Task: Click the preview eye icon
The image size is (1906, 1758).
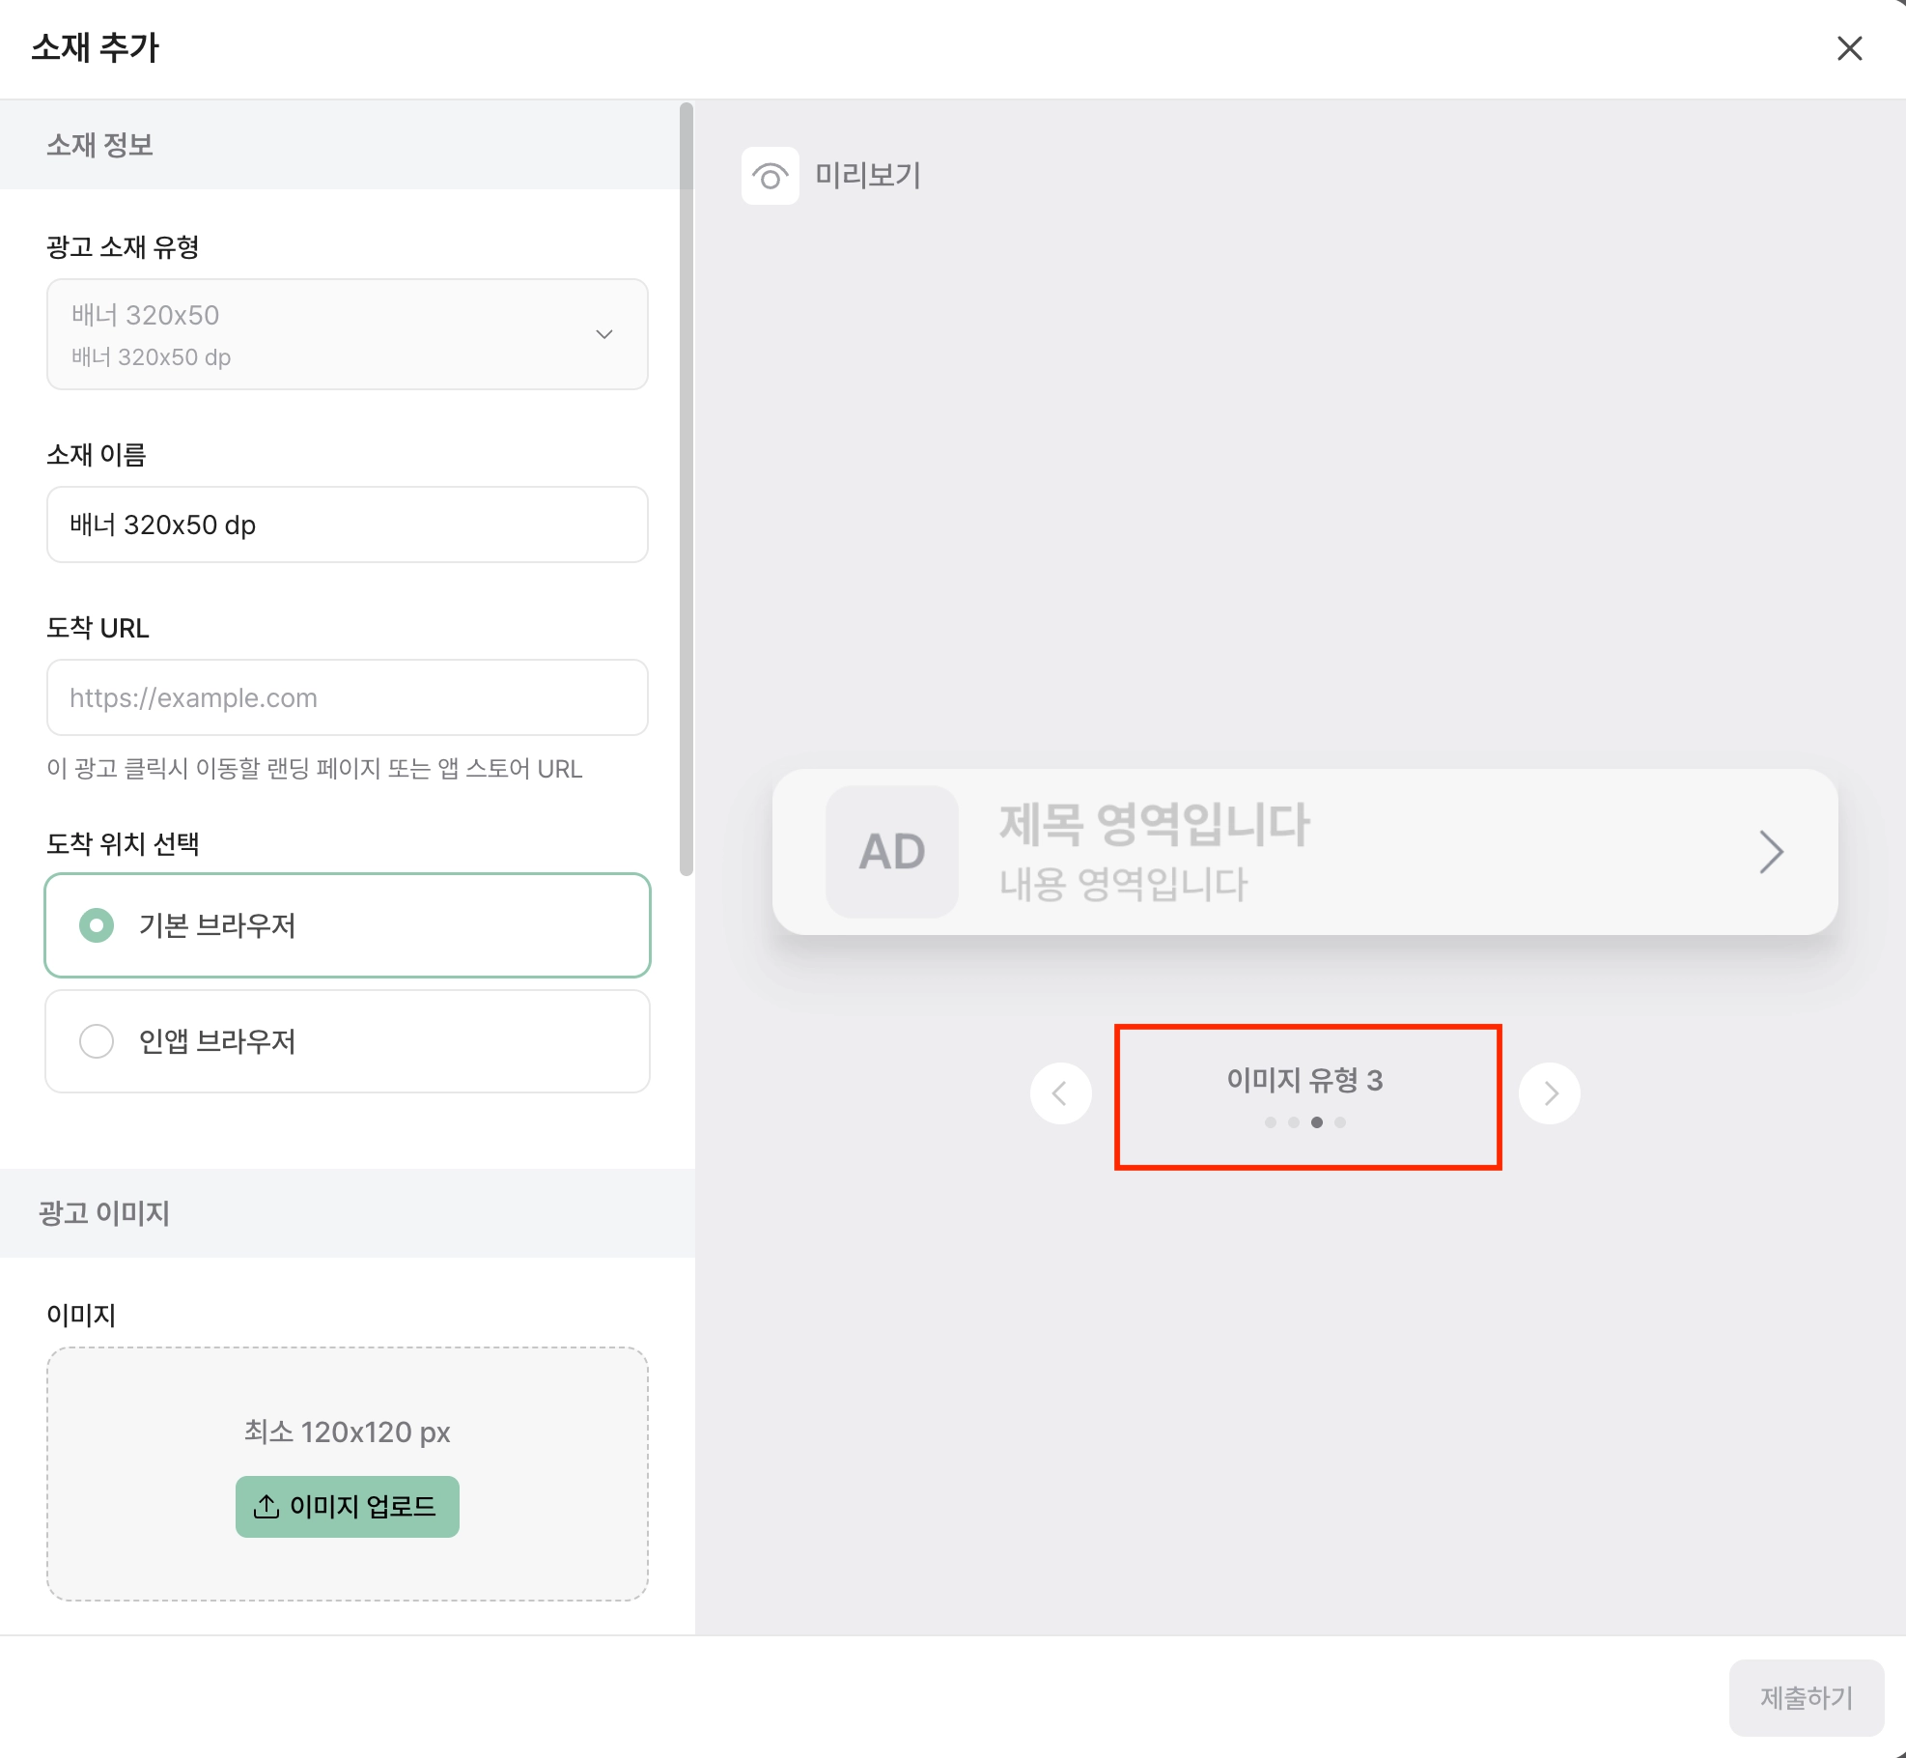Action: point(770,176)
